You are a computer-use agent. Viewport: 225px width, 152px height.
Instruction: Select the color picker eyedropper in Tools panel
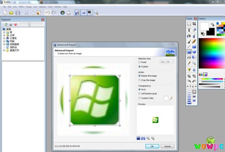[x=189, y=63]
